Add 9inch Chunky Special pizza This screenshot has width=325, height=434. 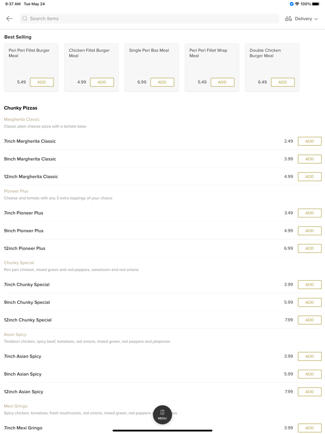point(309,302)
